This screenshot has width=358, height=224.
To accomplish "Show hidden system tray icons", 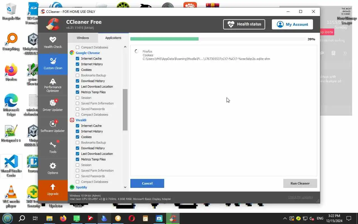I will pos(285,218).
